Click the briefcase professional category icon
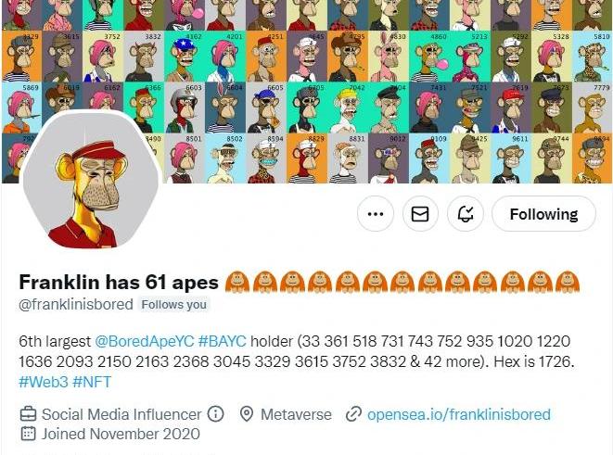Image resolution: width=613 pixels, height=455 pixels. point(28,414)
